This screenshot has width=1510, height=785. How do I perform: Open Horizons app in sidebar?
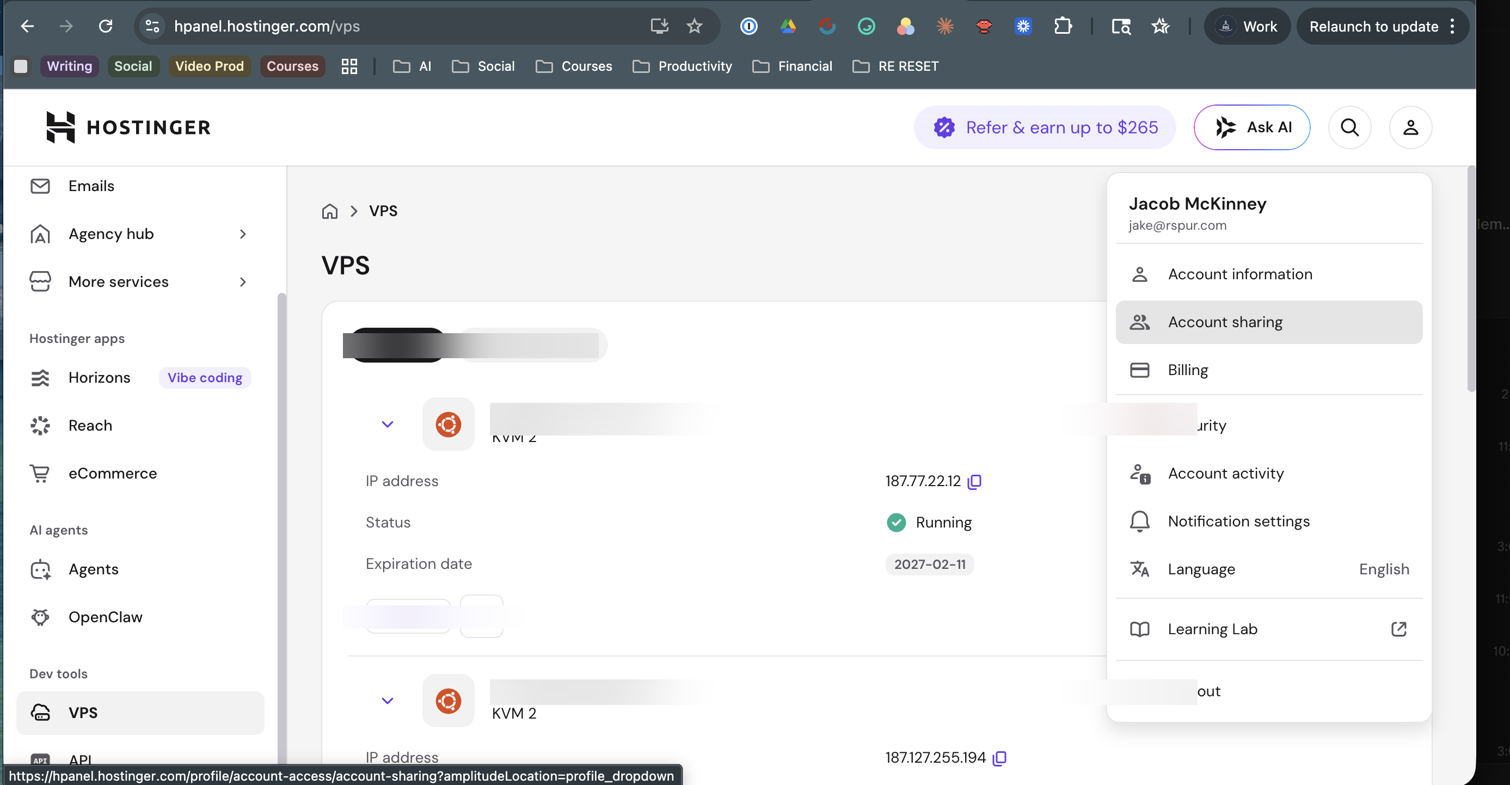tap(99, 378)
